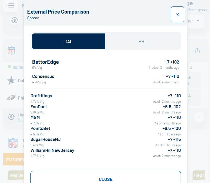Click the dollar cycle icon near the top header
This screenshot has width=210, height=183.
coord(14,20)
